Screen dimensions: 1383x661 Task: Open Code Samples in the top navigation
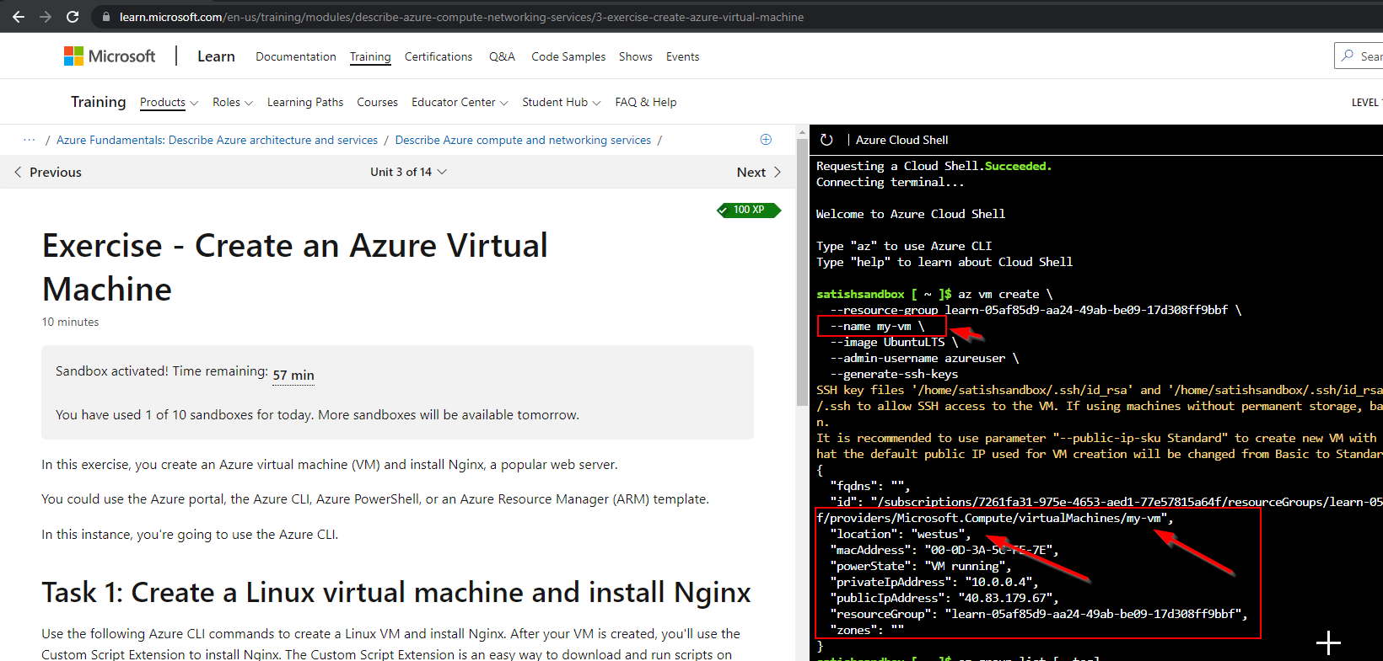[568, 56]
